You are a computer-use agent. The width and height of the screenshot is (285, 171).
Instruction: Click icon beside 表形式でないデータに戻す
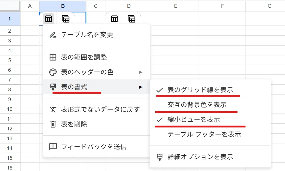(53, 109)
